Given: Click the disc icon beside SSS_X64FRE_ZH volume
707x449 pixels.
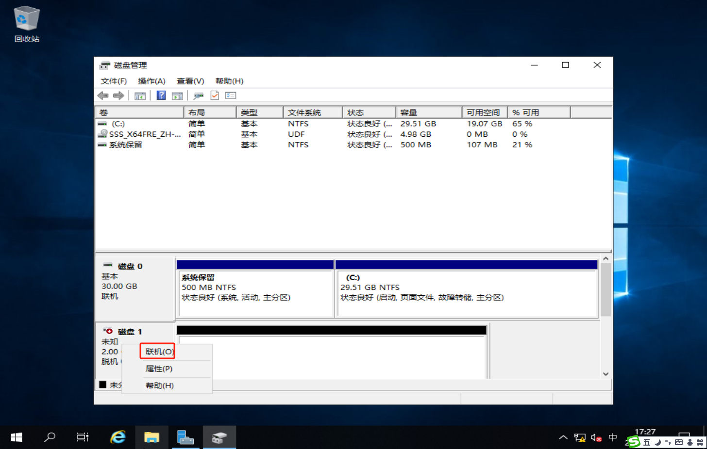Looking at the screenshot, I should click(102, 134).
